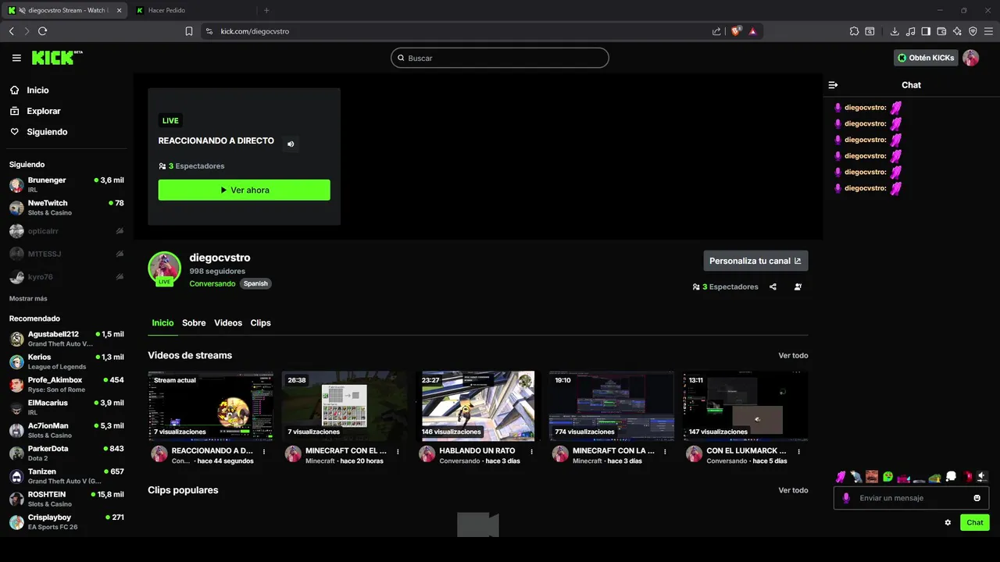The height and width of the screenshot is (562, 1000).
Task: Click Ver todo for Videos de streams
Action: coord(793,355)
